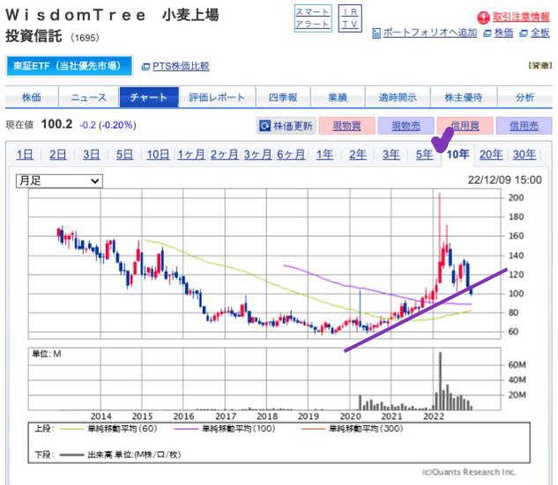Open the 株価 popup link
Screen dimensions: 558x485
(503, 33)
